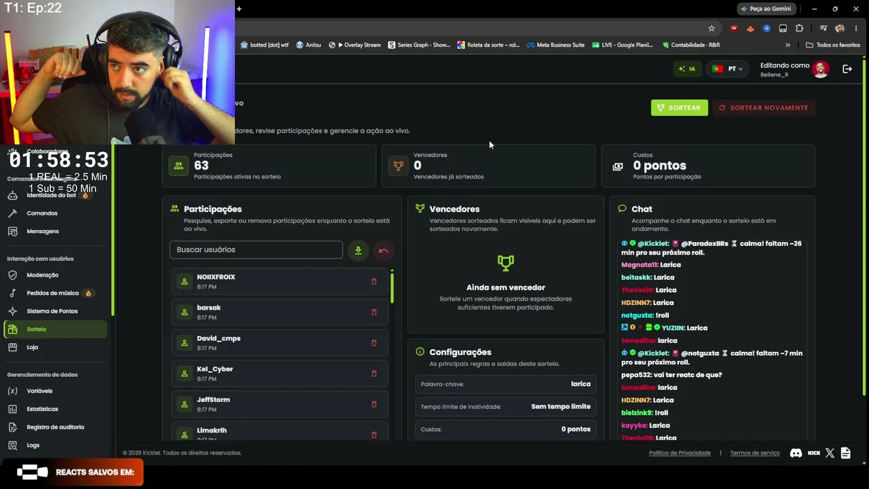Select Sorteio in the sidebar
This screenshot has width=869, height=489.
(x=55, y=329)
